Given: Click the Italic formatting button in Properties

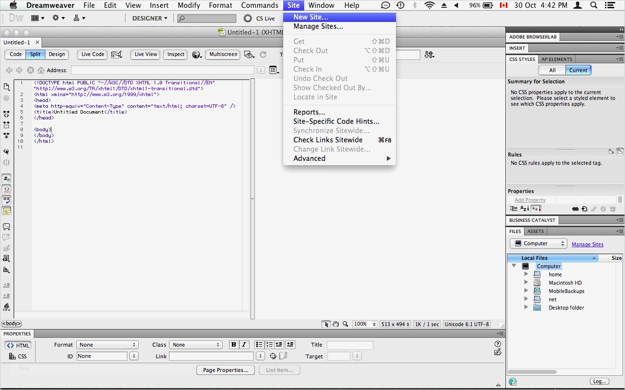Looking at the screenshot, I should pos(244,345).
